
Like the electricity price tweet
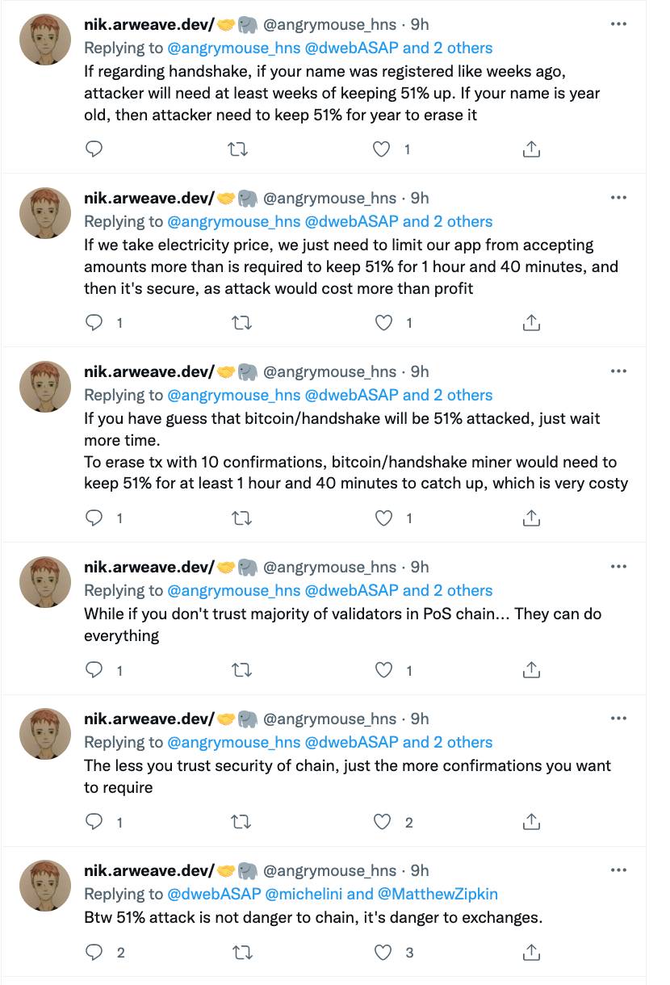(383, 323)
